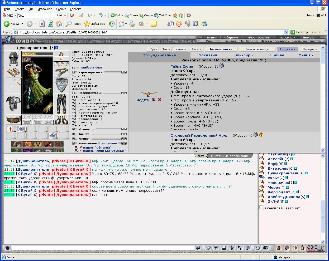Click the Подсказка button

click(288, 49)
